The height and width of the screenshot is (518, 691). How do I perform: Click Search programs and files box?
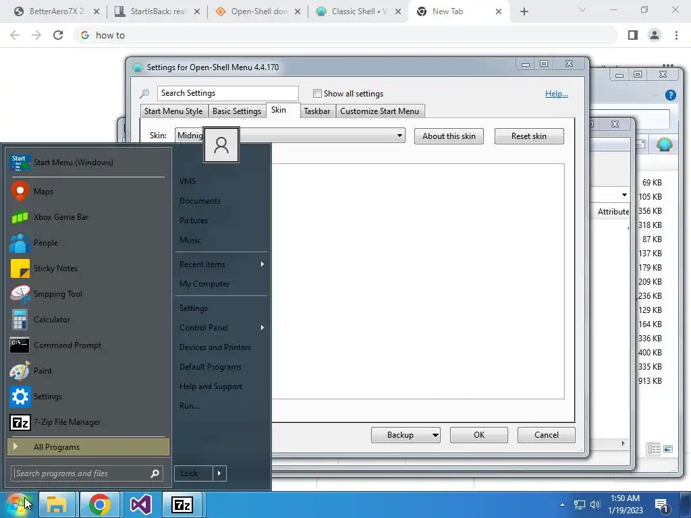coord(87,473)
